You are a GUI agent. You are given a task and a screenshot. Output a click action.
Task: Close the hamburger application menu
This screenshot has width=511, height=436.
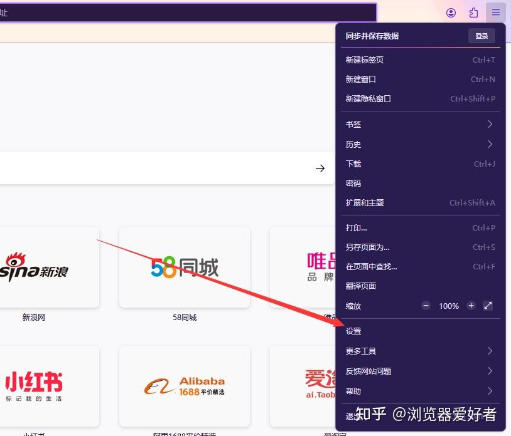click(496, 13)
